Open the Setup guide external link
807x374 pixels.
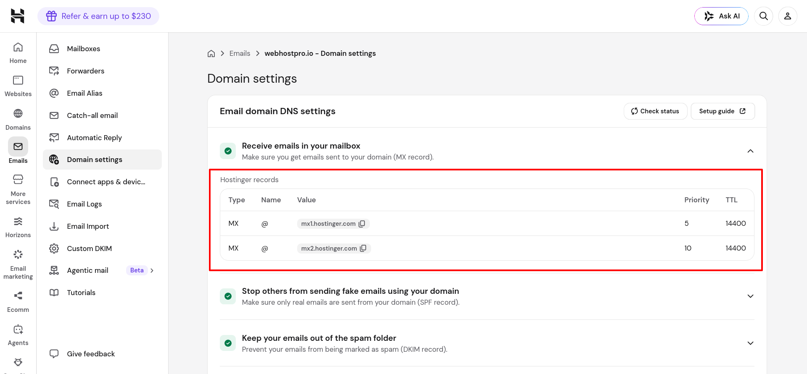[723, 111]
